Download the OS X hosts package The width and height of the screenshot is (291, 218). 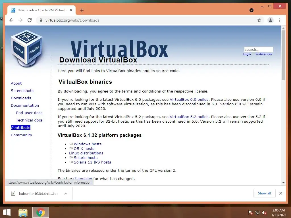(x=84, y=149)
